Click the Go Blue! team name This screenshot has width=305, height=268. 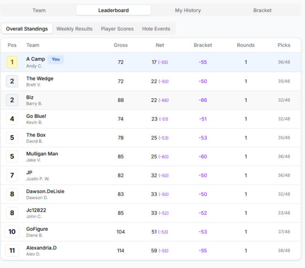pyautogui.click(x=36, y=116)
